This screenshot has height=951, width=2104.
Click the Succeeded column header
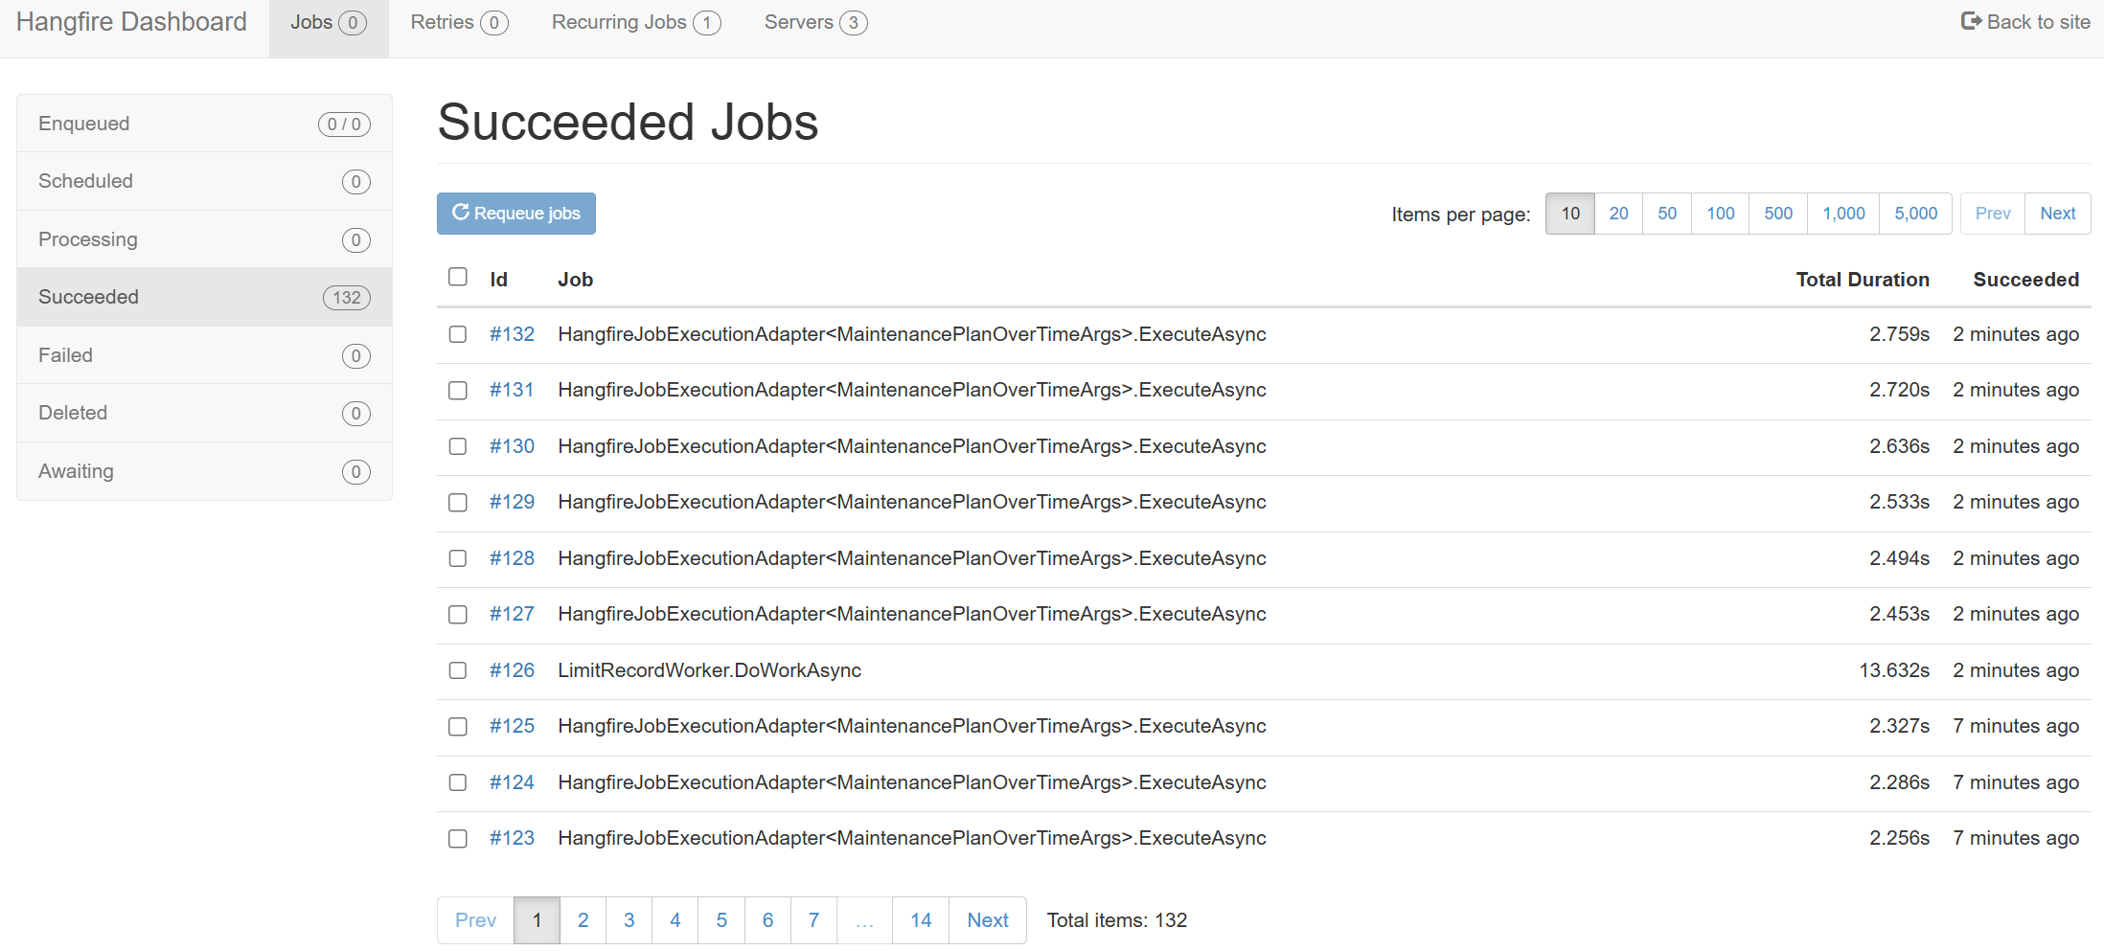(2026, 280)
